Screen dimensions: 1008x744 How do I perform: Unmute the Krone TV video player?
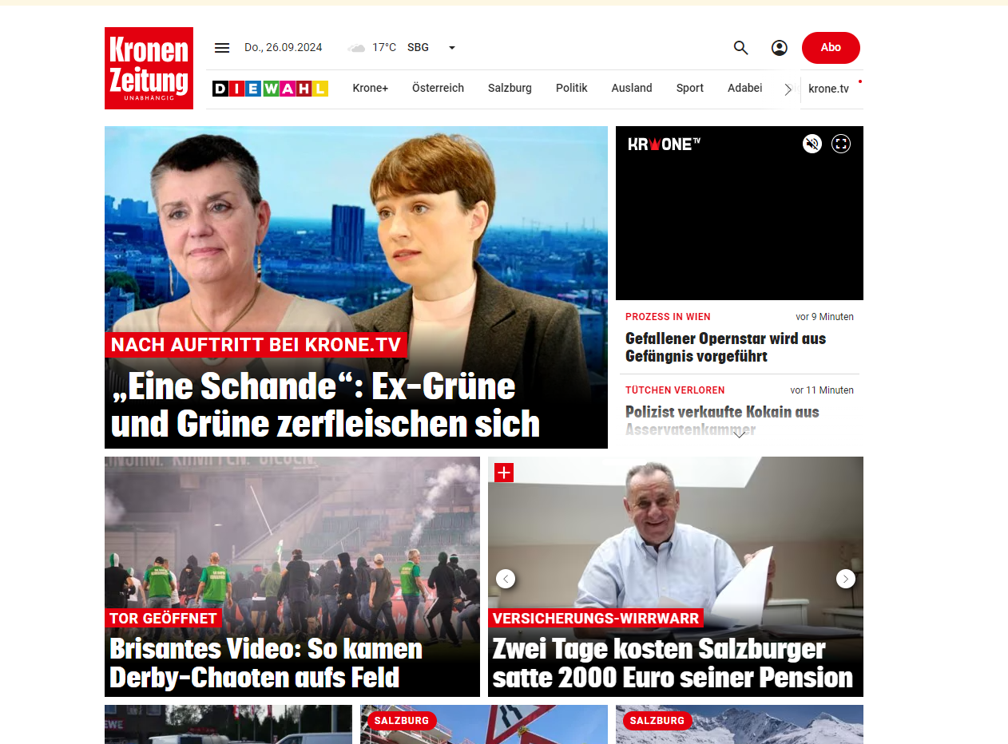(x=812, y=144)
